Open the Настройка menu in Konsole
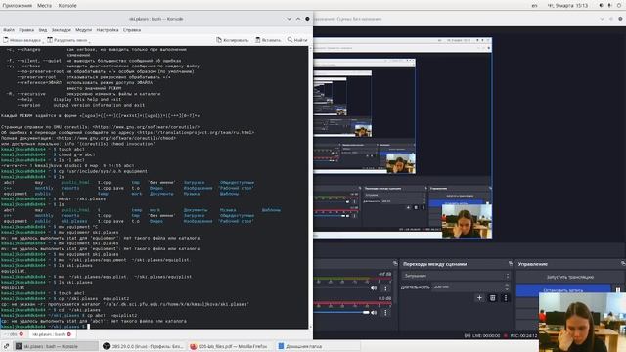Screen dimensions: 626x352 [108, 30]
